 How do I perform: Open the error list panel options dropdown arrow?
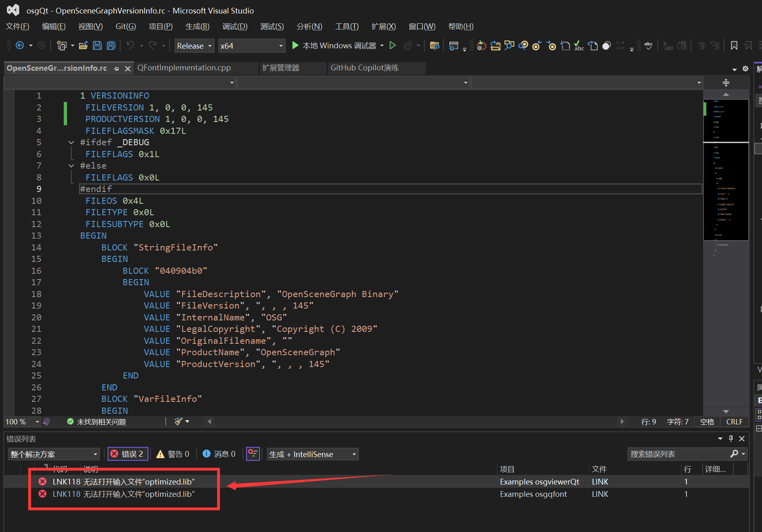pos(720,439)
